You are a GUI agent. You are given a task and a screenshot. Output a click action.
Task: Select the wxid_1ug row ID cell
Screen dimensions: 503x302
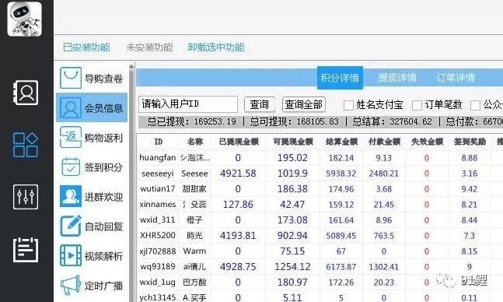[158, 283]
